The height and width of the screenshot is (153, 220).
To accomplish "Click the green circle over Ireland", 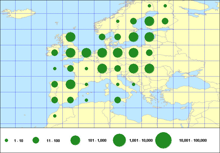I will tap(55, 53).
